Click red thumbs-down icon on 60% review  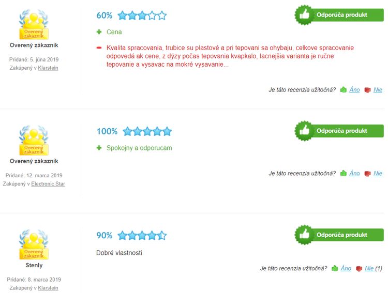pos(367,90)
